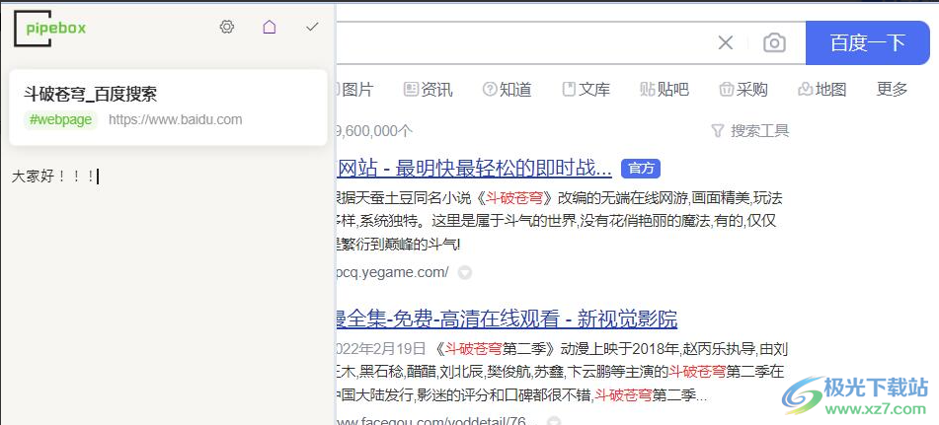The width and height of the screenshot is (939, 425).
Task: Open the https://www.baidu.com link in card
Action: [x=176, y=119]
